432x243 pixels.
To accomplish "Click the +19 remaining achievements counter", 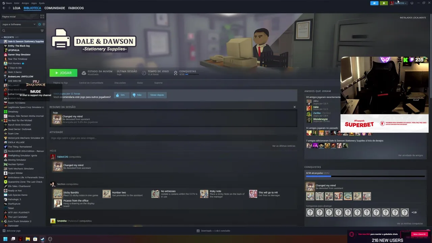I will (x=414, y=212).
